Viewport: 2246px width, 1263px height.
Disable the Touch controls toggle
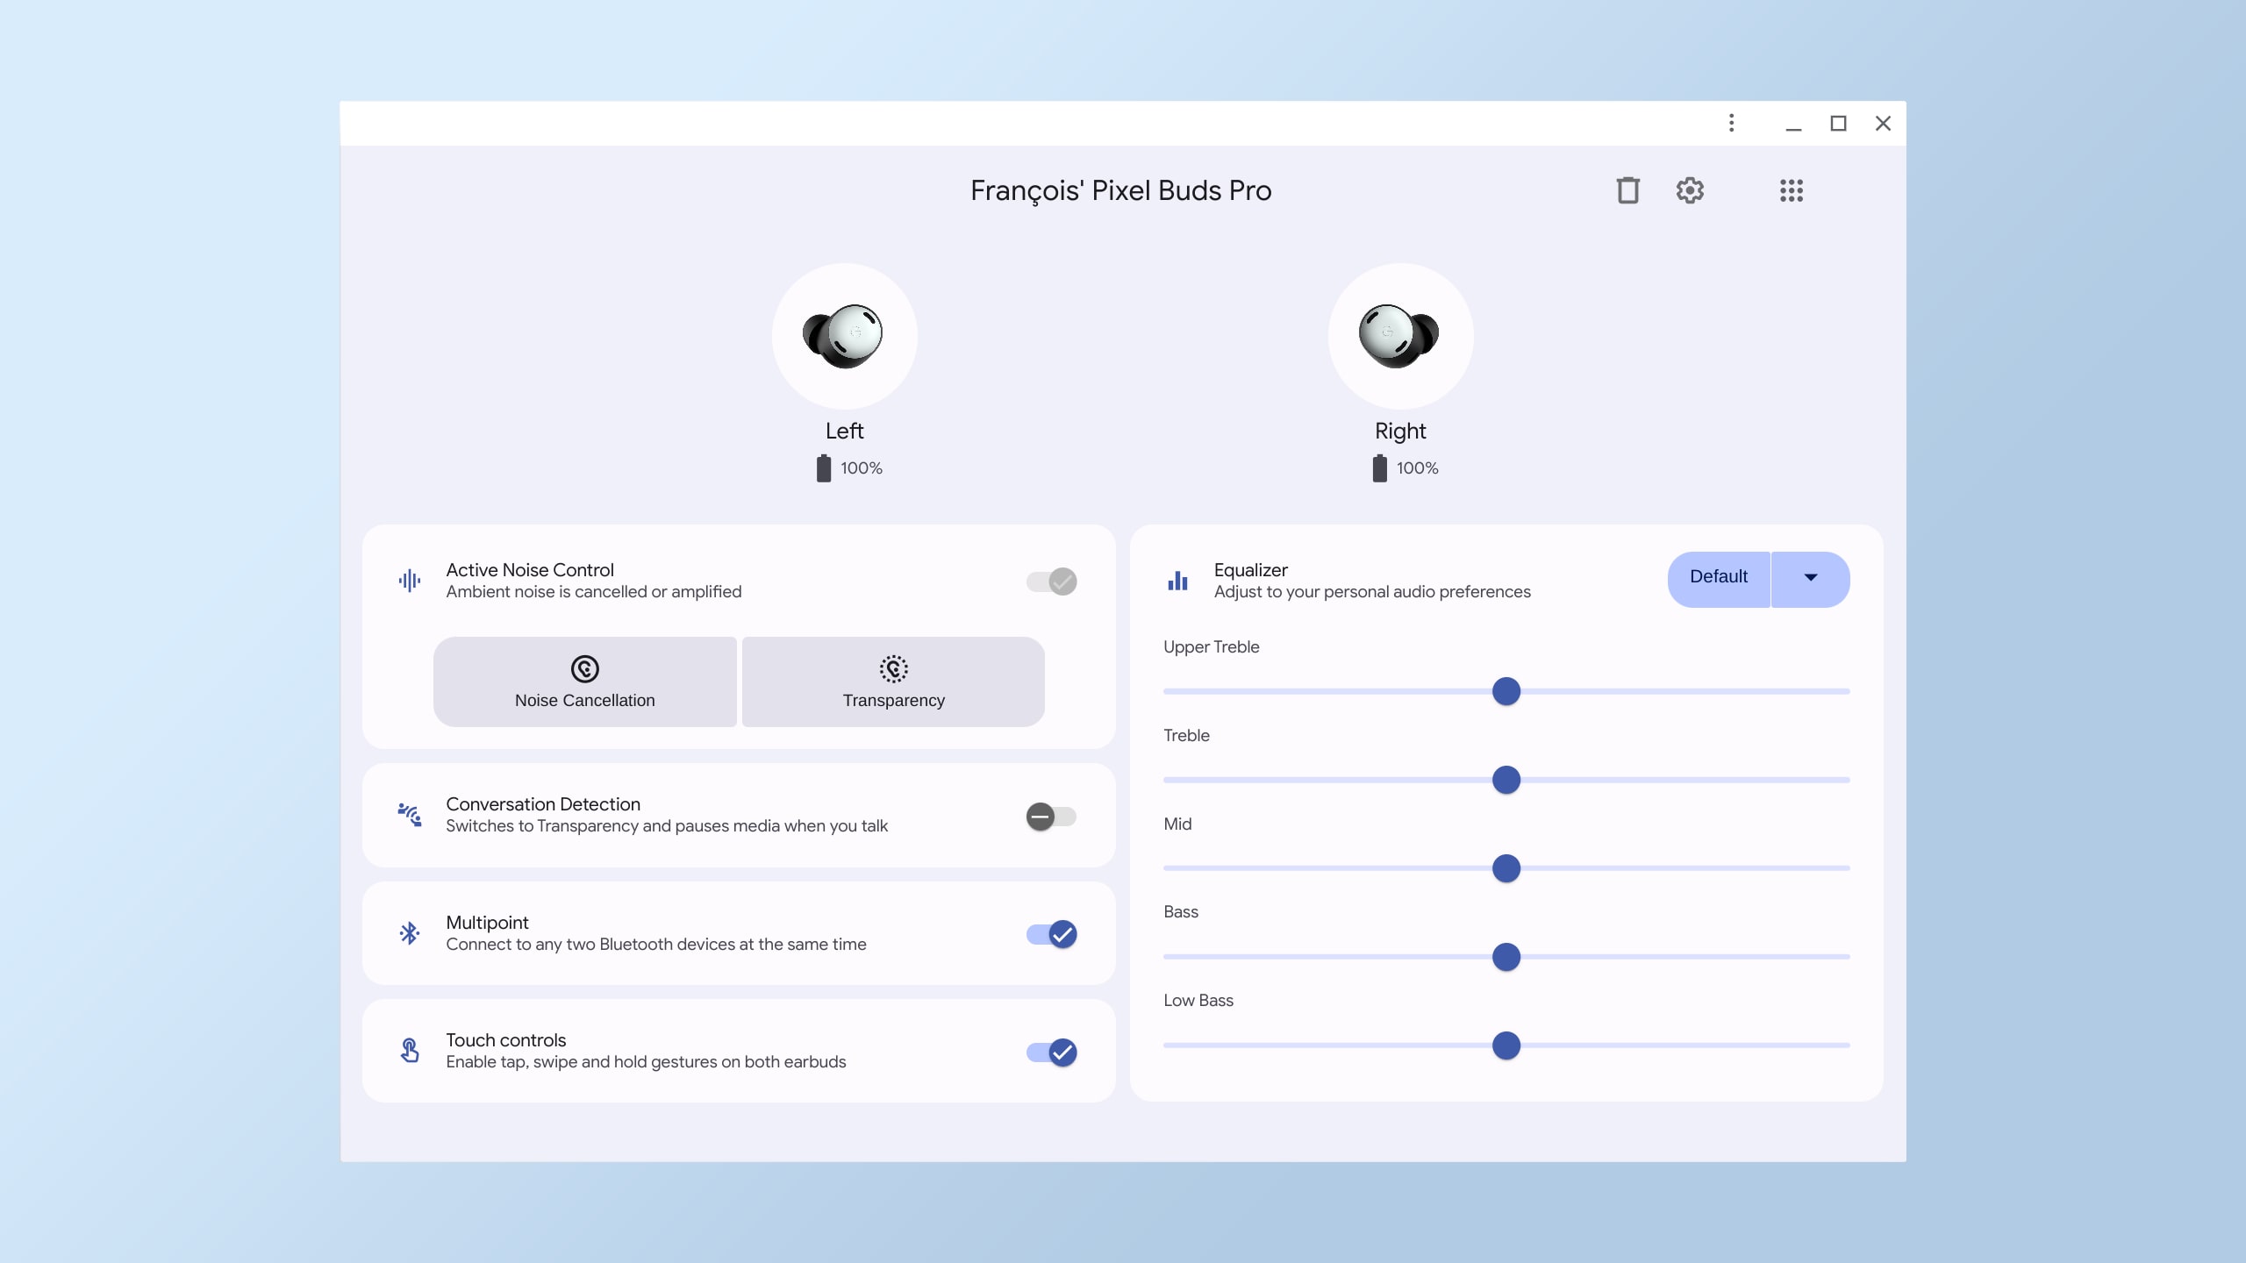click(1052, 1052)
